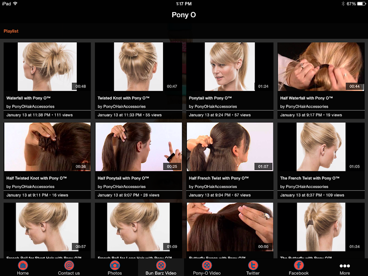This screenshot has width=368, height=276.
Task: Play the 00:57 French Roll Short Hair thumbnail
Action: [x=47, y=227]
